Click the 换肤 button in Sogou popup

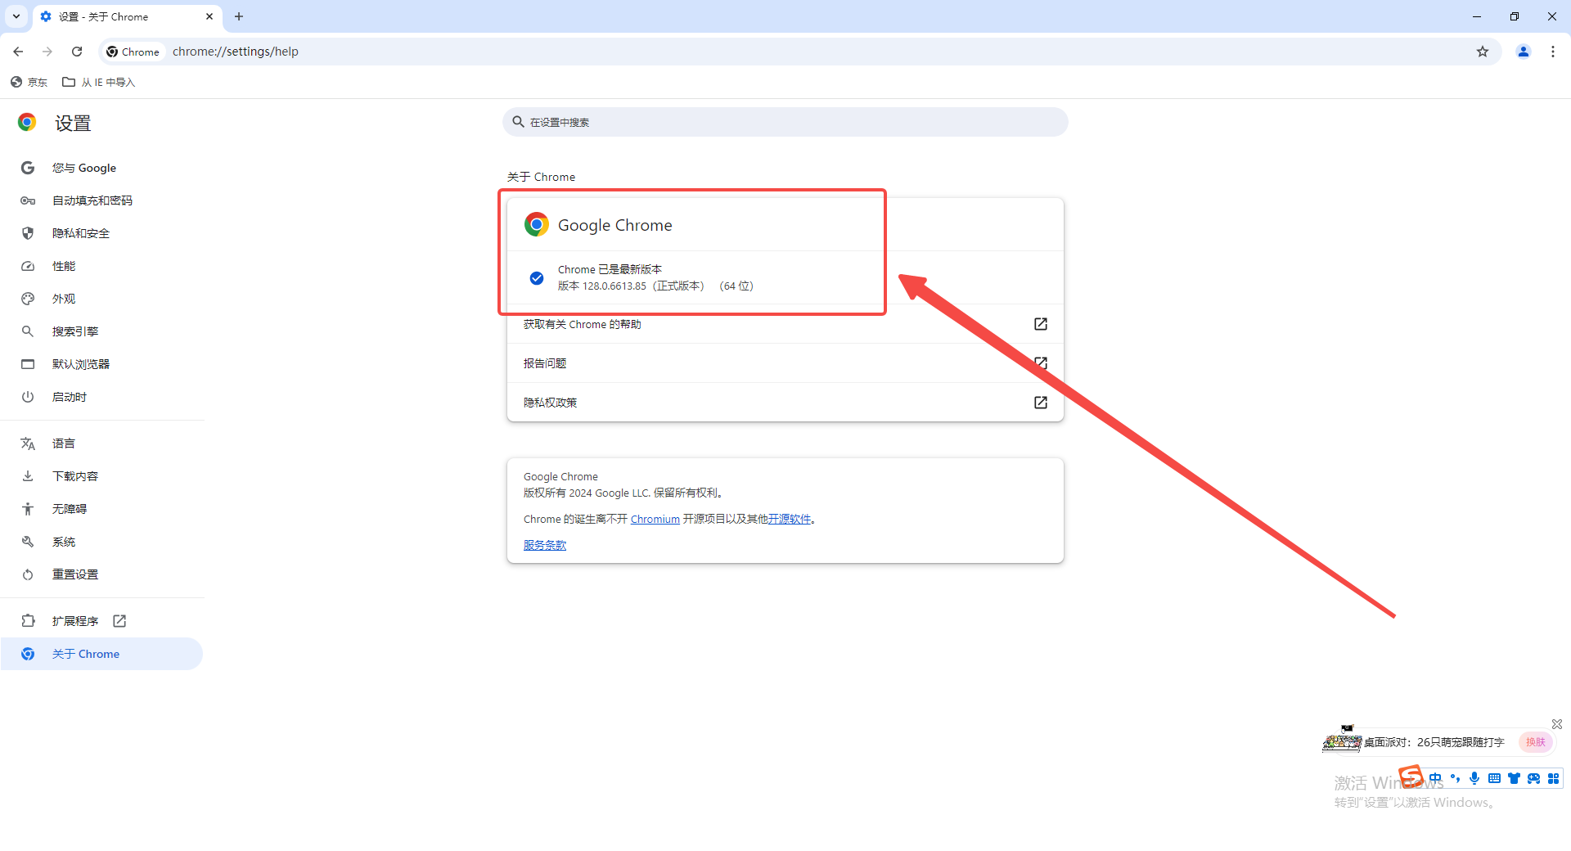[x=1536, y=742]
